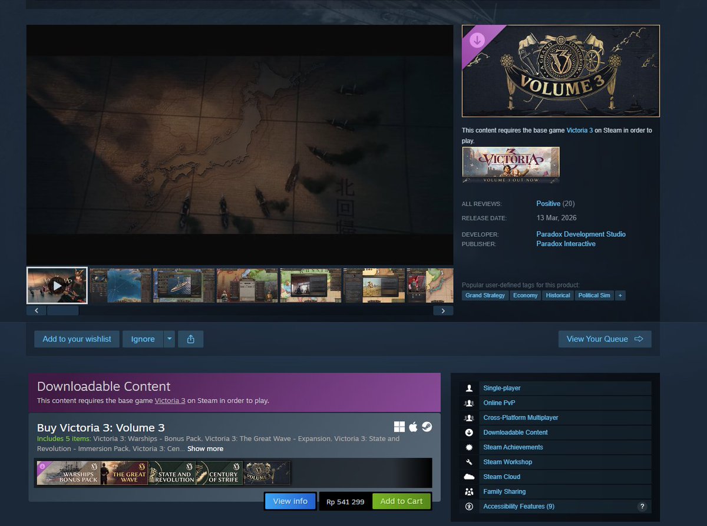Click the accessibility help question mark icon
The height and width of the screenshot is (526, 707).
[x=642, y=507]
